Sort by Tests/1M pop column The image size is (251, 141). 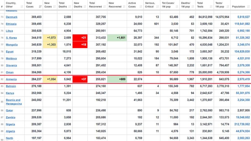click(x=222, y=5)
